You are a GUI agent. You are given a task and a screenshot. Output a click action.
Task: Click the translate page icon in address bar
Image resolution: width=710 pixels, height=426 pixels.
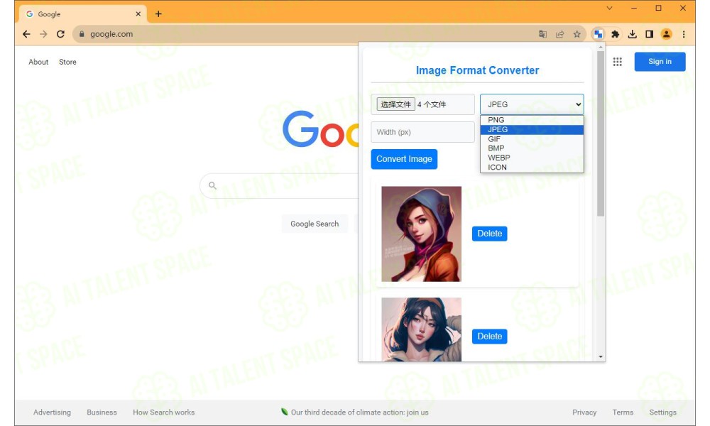point(542,34)
